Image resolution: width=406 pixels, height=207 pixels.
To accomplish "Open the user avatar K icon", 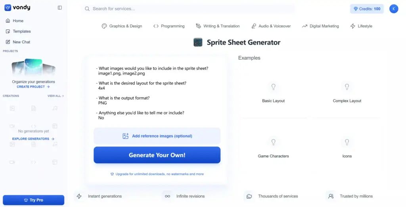I will [x=394, y=9].
